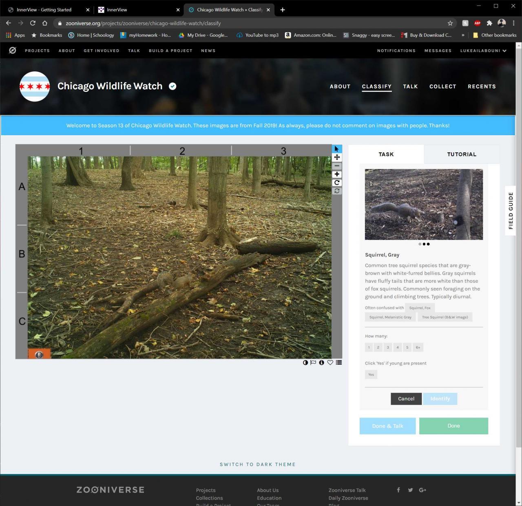Select 6+ for how many

[x=418, y=348]
